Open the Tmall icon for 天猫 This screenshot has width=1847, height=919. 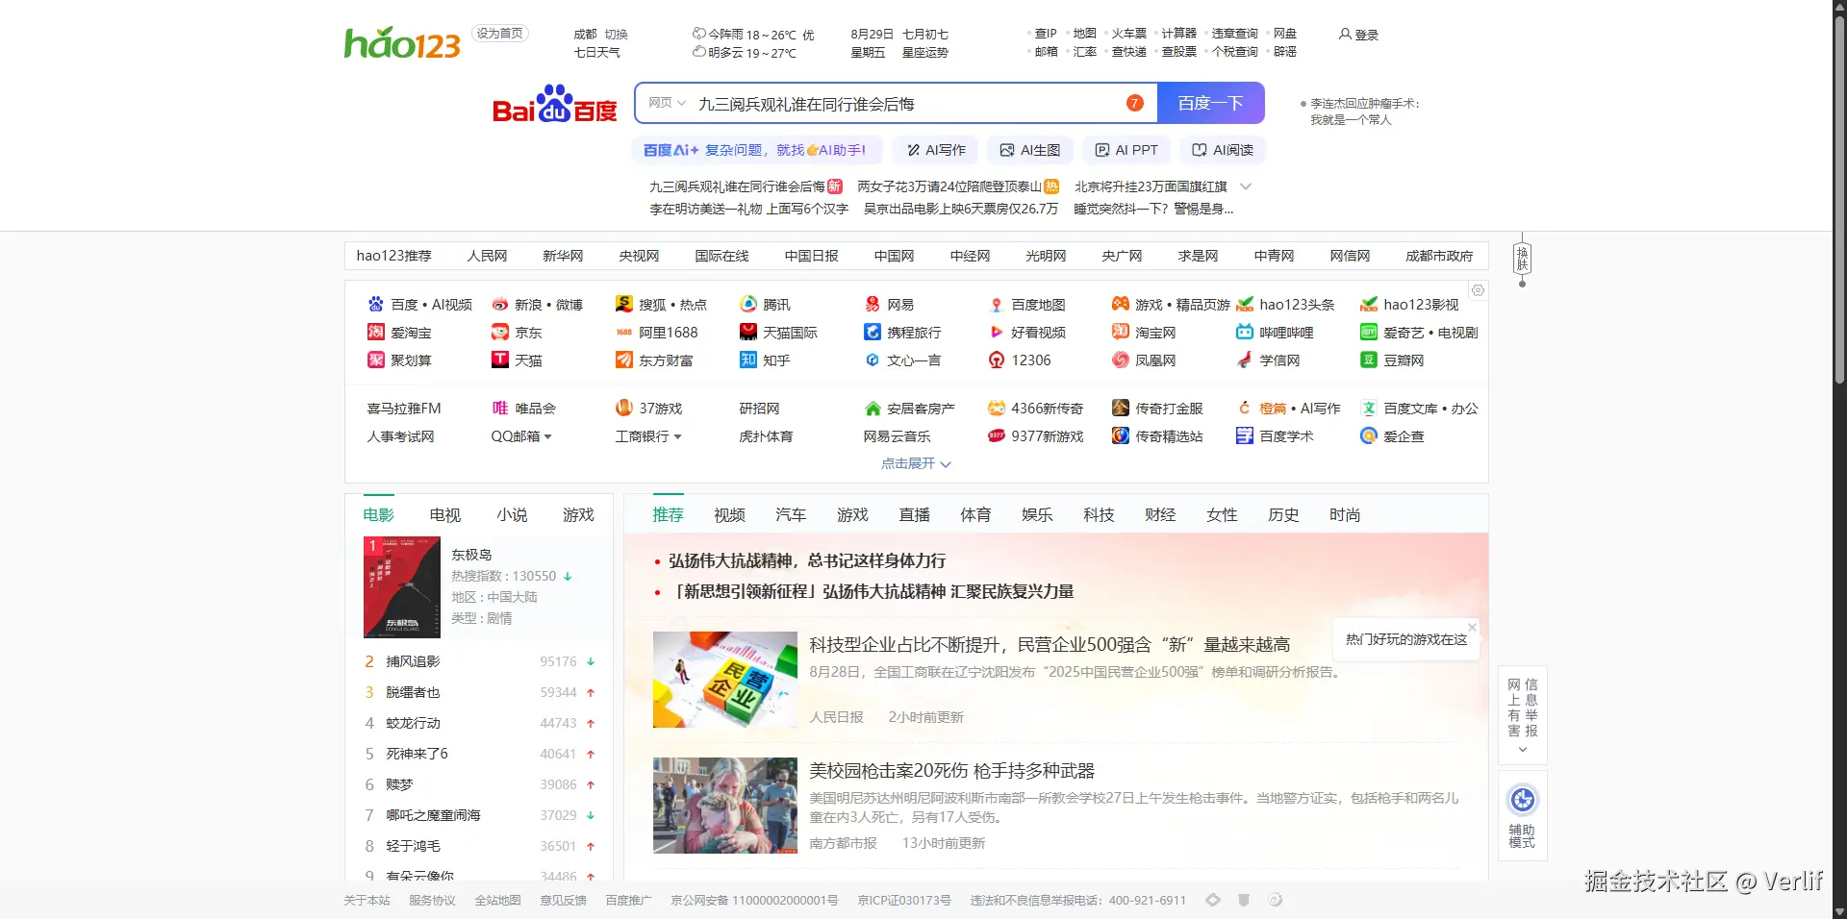coord(499,360)
